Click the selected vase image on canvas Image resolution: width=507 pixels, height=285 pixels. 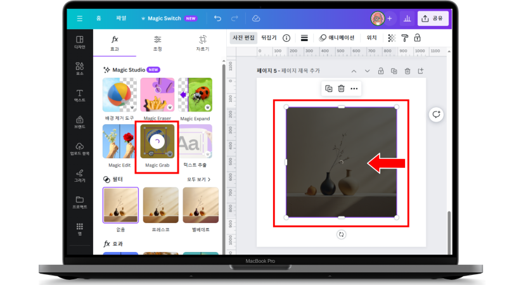pos(341,162)
